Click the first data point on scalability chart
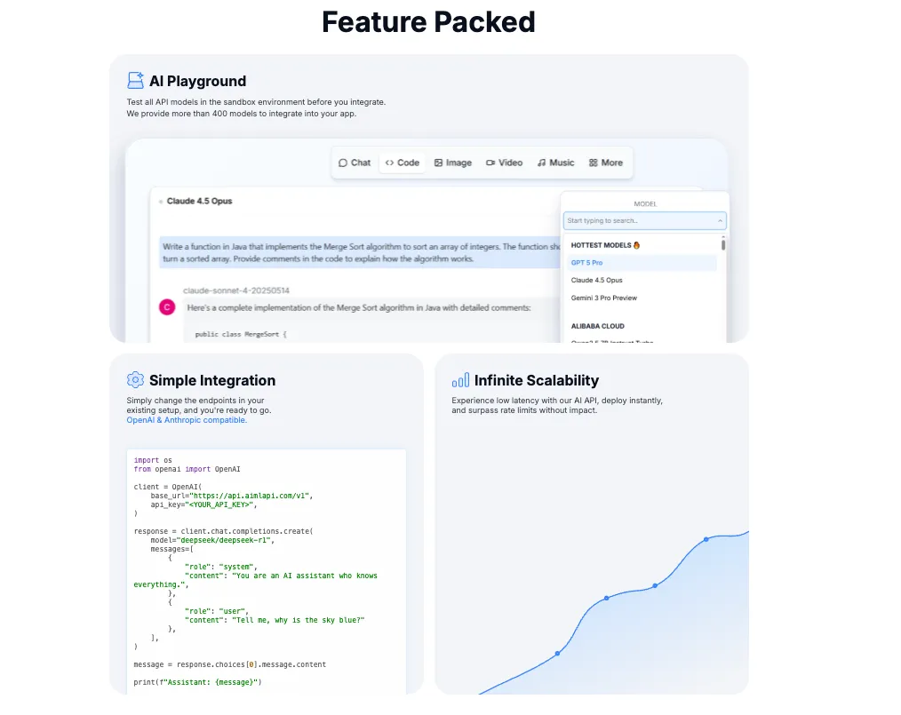The width and height of the screenshot is (901, 715). [x=557, y=654]
